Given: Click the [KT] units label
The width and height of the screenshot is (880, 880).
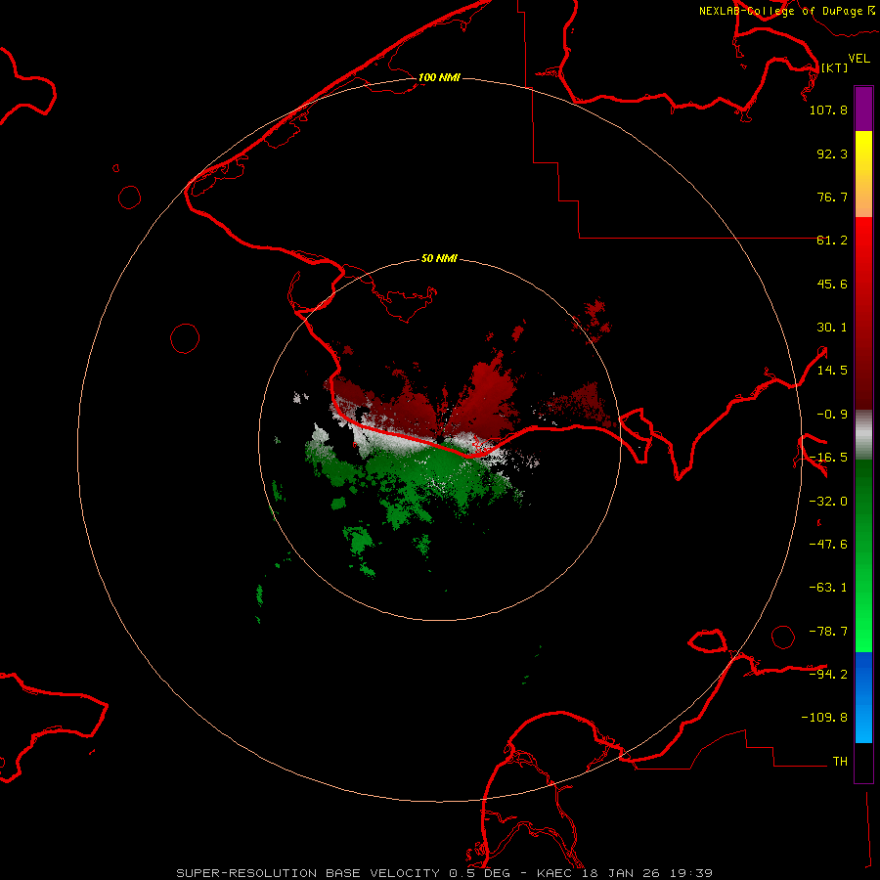Looking at the screenshot, I should [x=835, y=67].
